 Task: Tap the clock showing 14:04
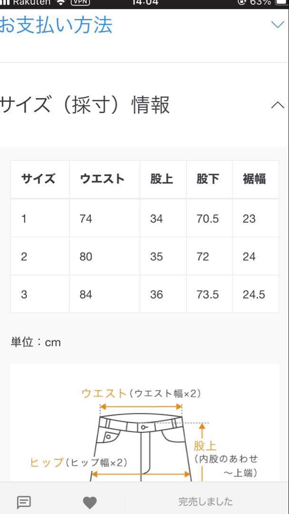point(144,4)
